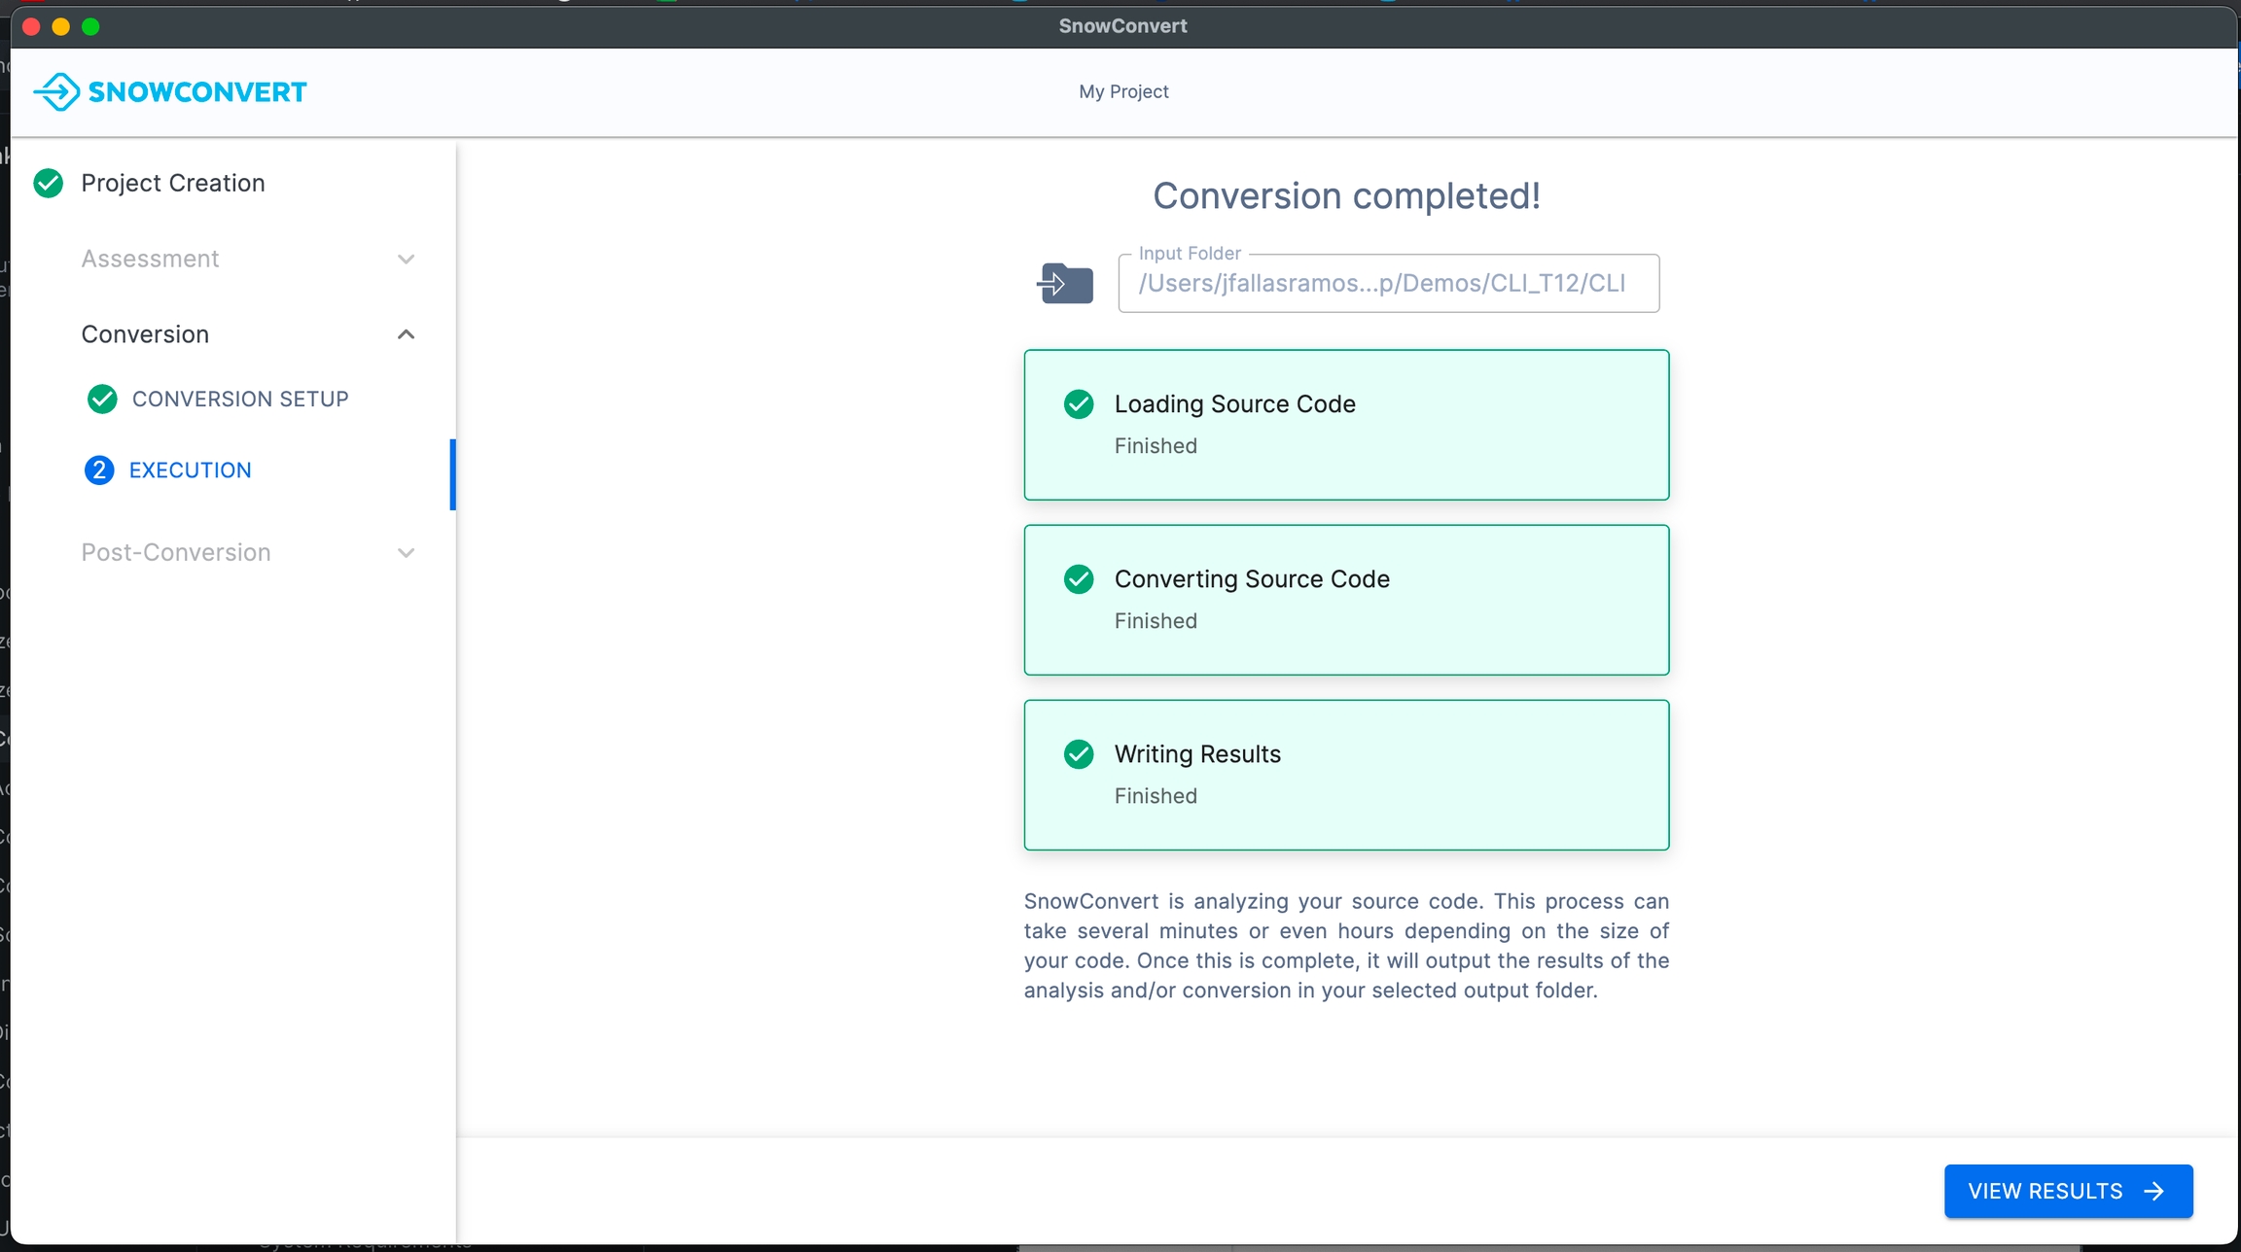Expand the Assessment section chevron

pyautogui.click(x=407, y=260)
